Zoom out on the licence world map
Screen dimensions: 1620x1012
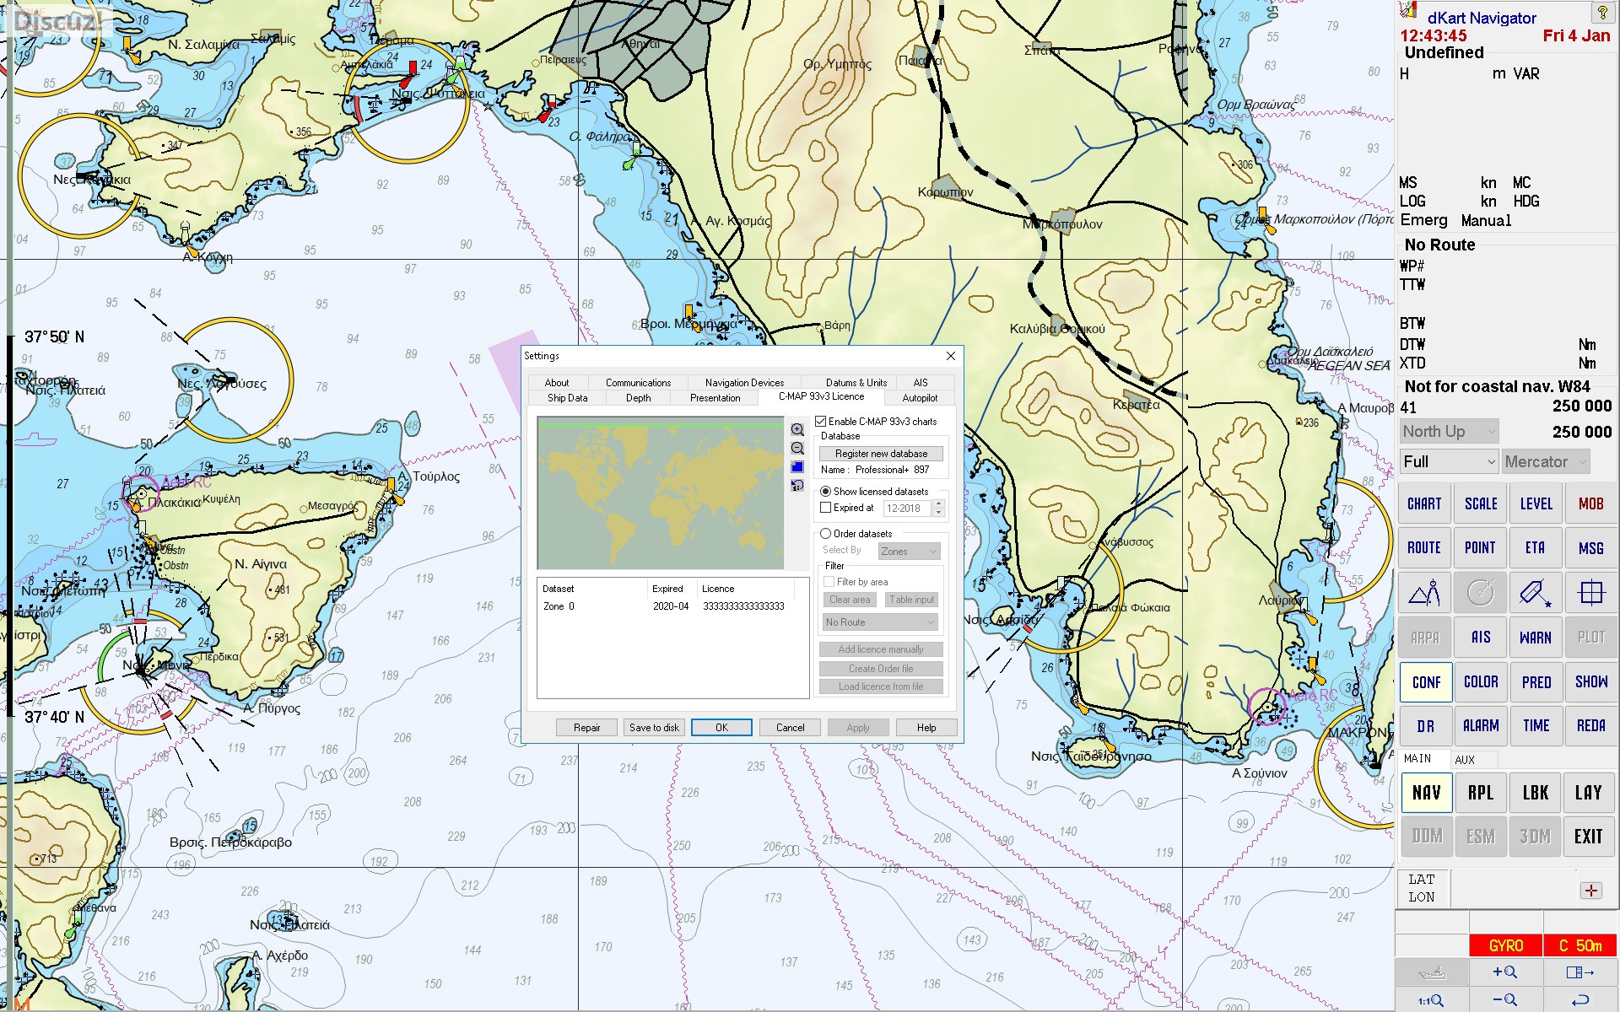click(797, 448)
